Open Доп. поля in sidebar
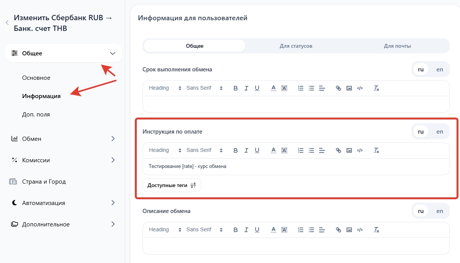The width and height of the screenshot is (460, 263). click(x=36, y=115)
